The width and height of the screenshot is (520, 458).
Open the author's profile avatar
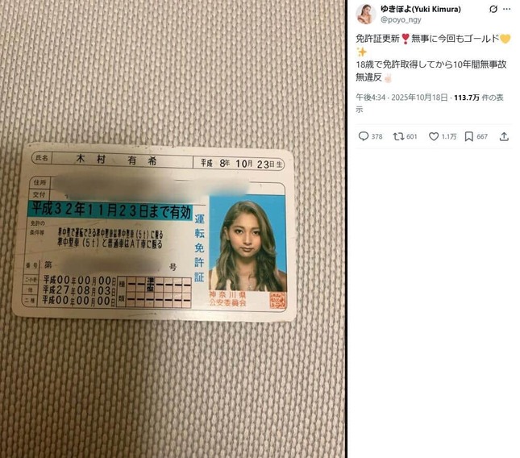[366, 15]
